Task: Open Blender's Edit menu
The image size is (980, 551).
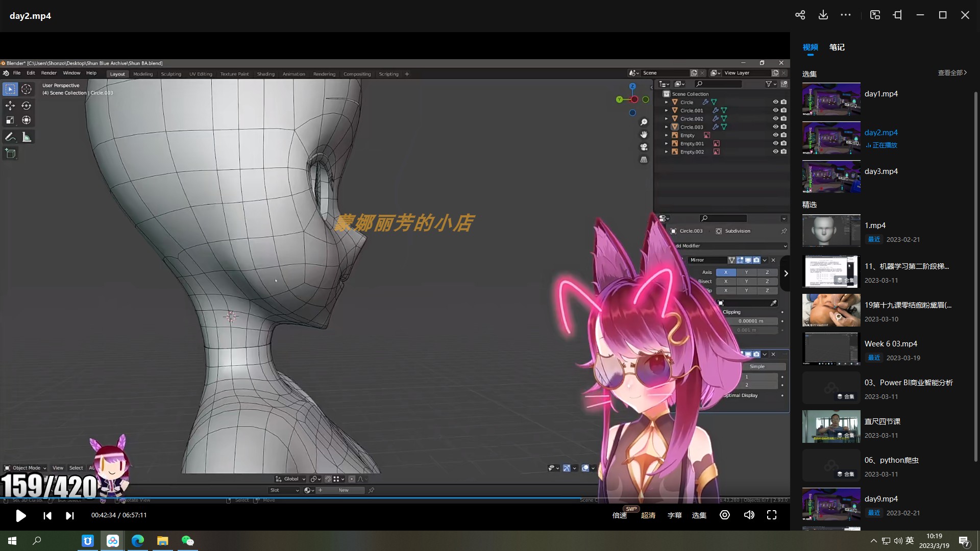Action: tap(31, 73)
